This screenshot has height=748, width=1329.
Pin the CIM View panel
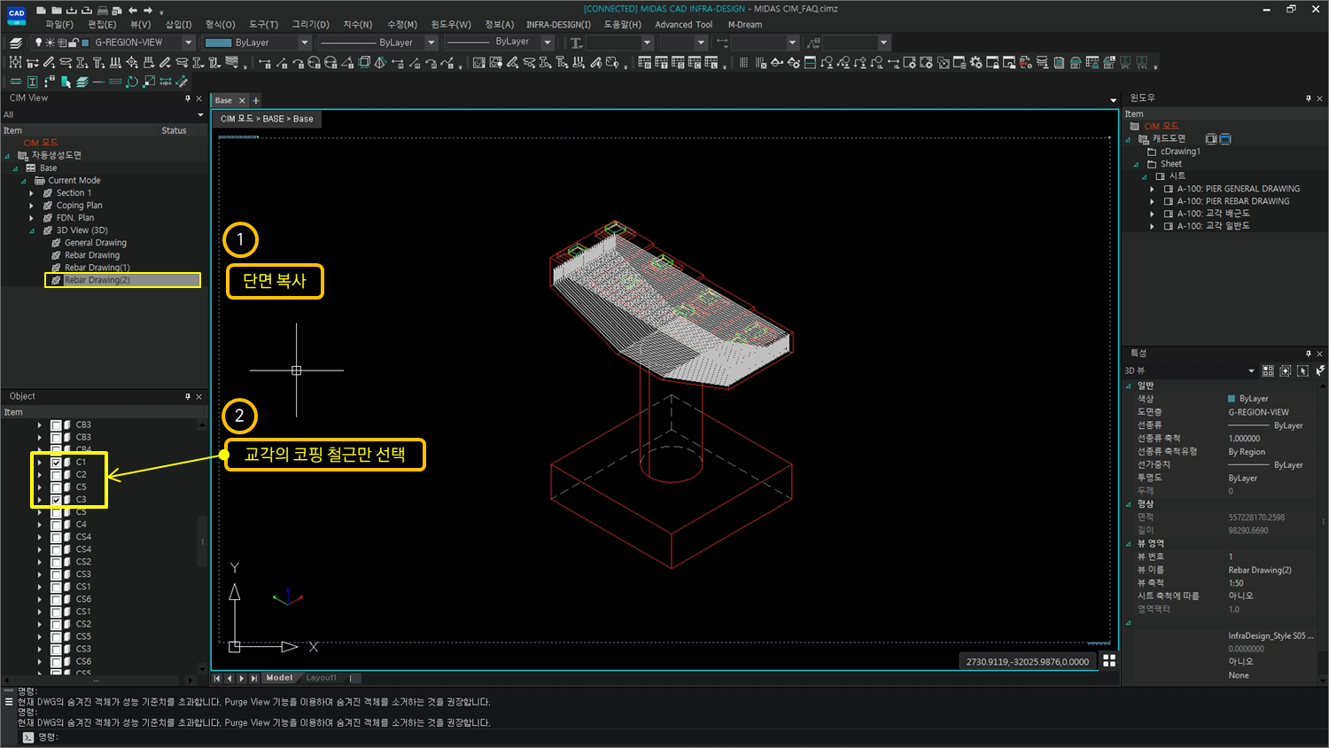coord(189,97)
